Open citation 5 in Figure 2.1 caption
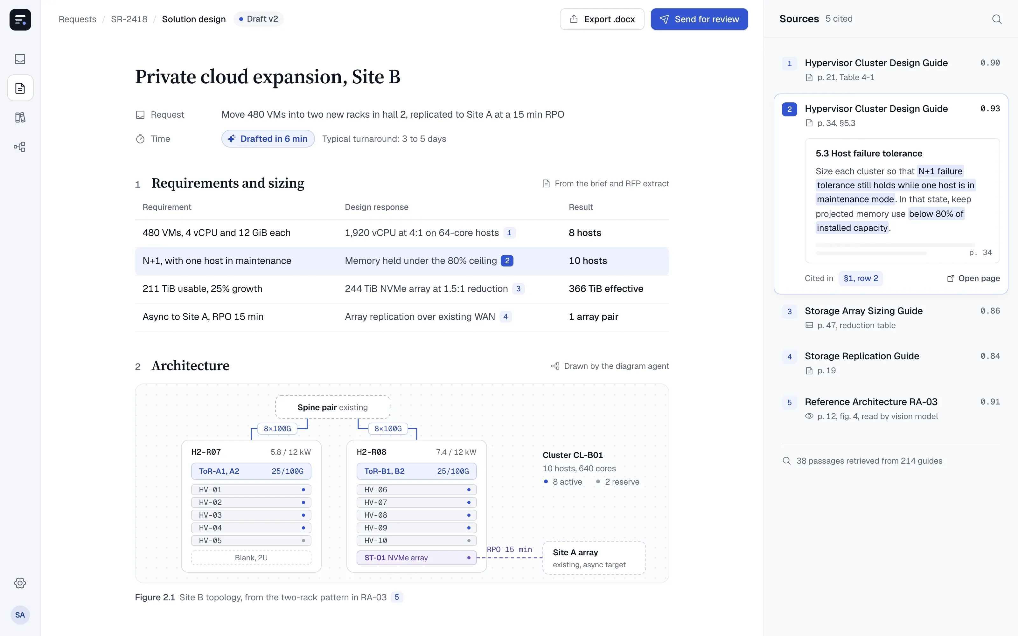 [x=397, y=597]
